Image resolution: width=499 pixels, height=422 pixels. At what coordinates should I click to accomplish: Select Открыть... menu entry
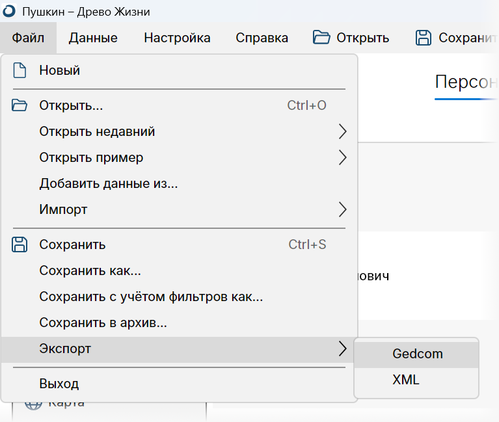[180, 105]
